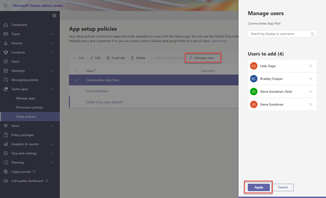Open the app launcher waffle icon
The height and width of the screenshot is (198, 326).
pos(5,5)
